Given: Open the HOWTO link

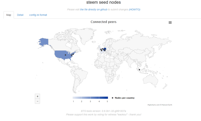Looking at the screenshot, I should tap(135, 10).
